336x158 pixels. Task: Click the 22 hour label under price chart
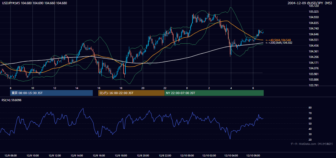165,88
